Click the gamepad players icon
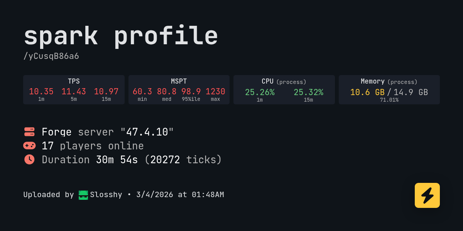The image size is (463, 231). tap(29, 146)
